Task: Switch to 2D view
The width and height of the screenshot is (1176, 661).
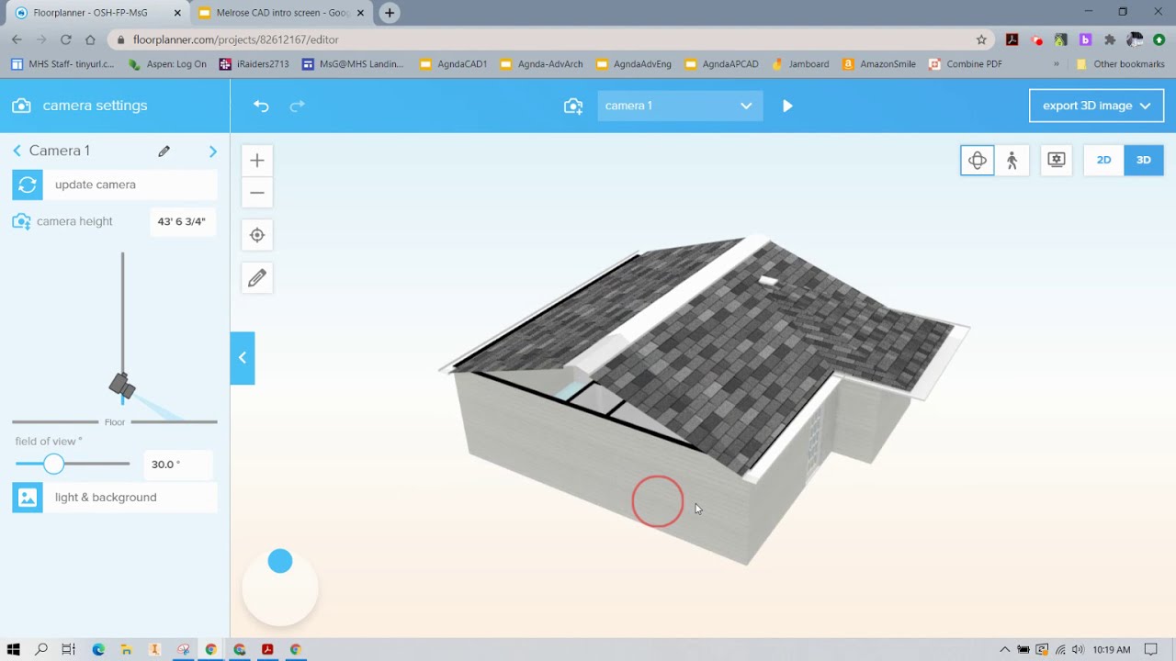Action: tap(1103, 160)
